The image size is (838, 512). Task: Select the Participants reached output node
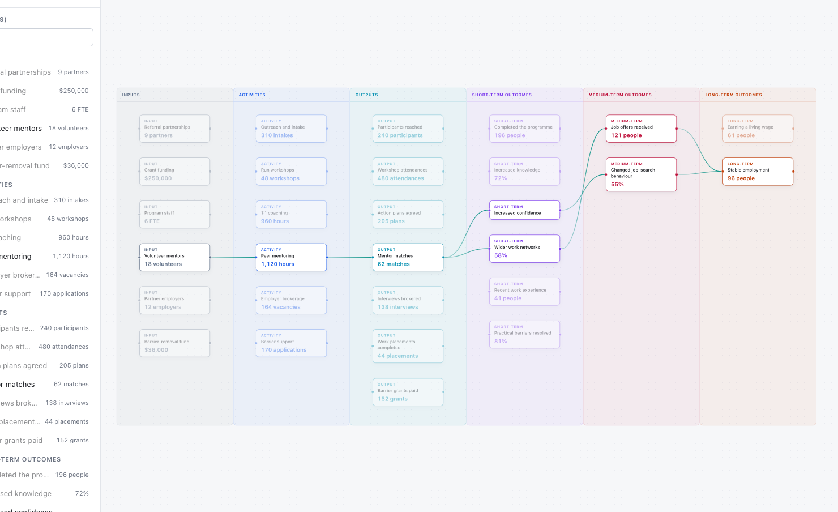click(x=408, y=129)
